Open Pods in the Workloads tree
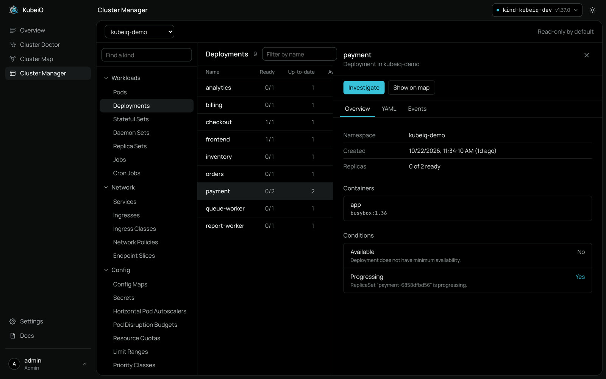606x379 pixels. pyautogui.click(x=147, y=92)
